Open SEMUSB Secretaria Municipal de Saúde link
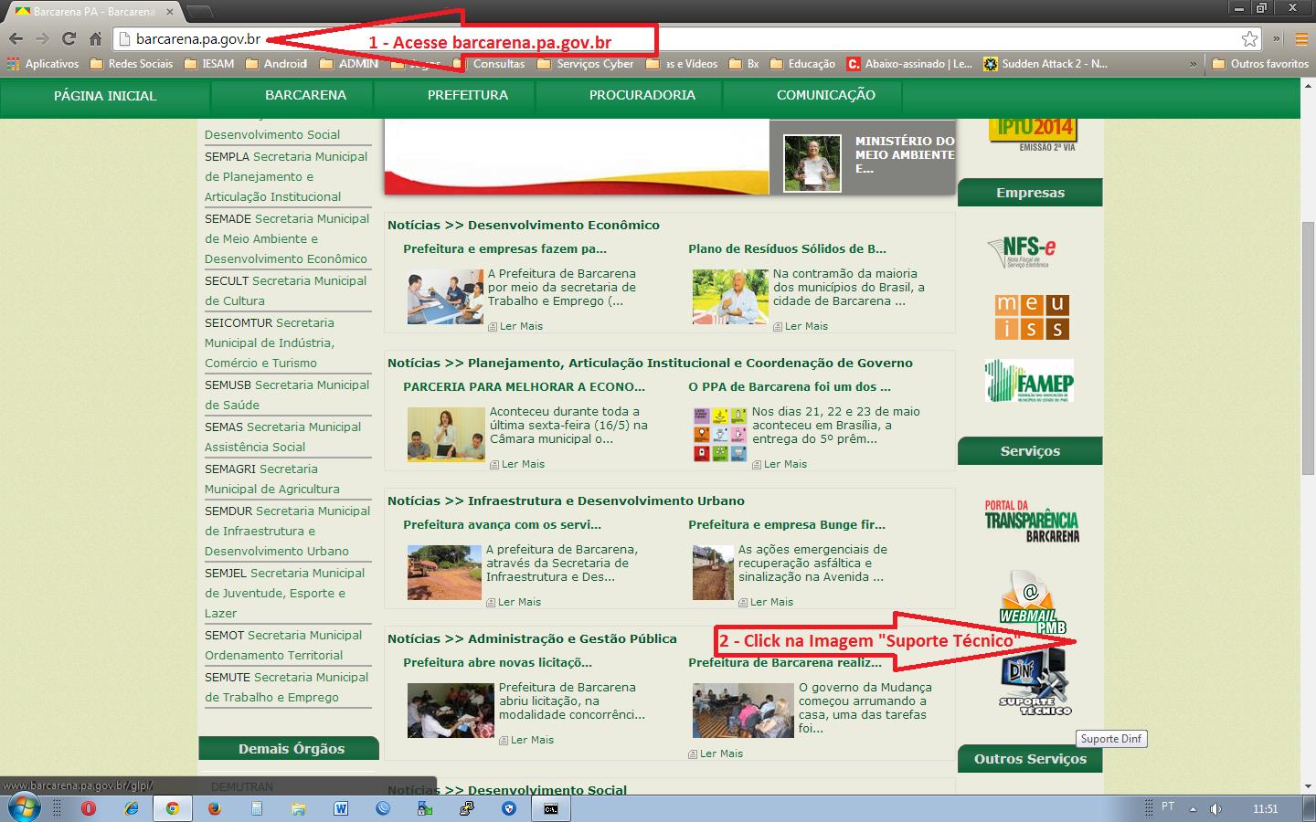The height and width of the screenshot is (822, 1316). tap(287, 395)
